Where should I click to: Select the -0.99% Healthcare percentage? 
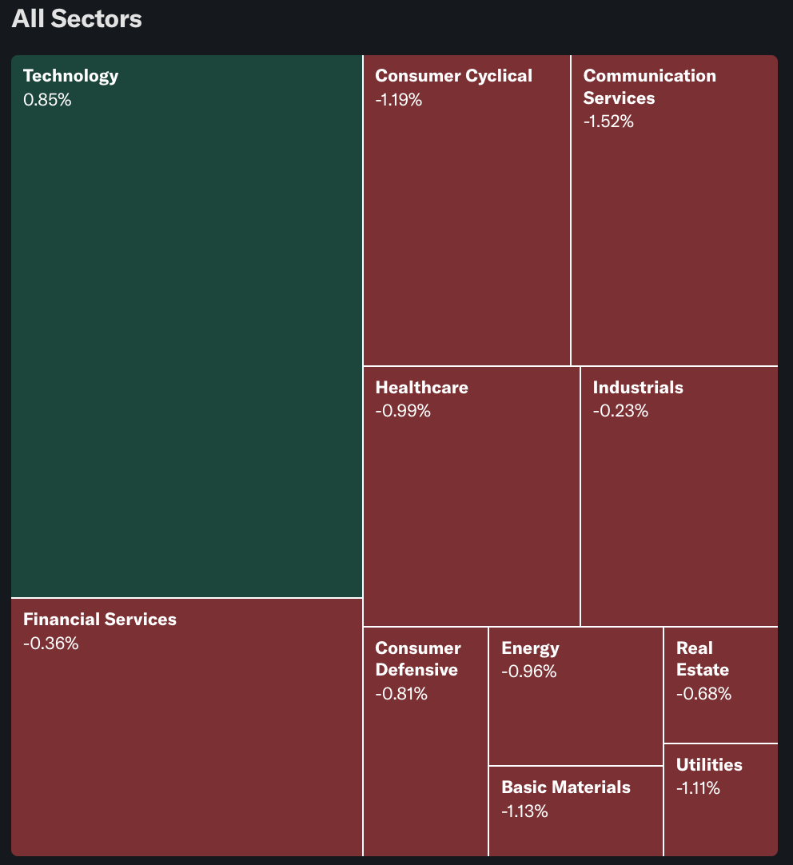pyautogui.click(x=403, y=412)
